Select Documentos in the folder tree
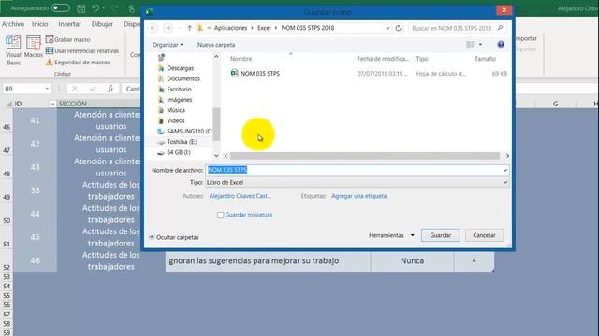Viewport: 599px width, 336px height. [183, 78]
